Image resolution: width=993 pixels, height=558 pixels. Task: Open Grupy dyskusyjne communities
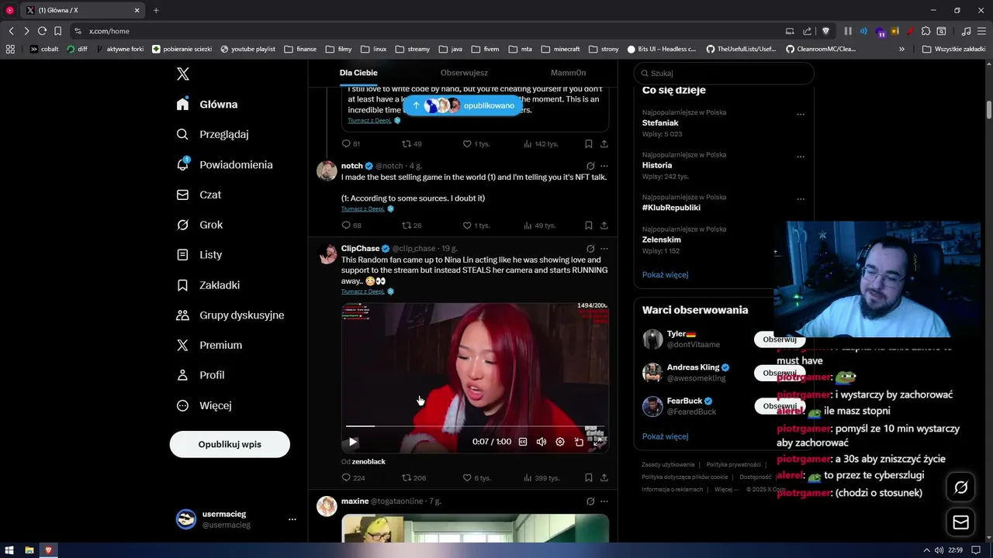(x=230, y=315)
